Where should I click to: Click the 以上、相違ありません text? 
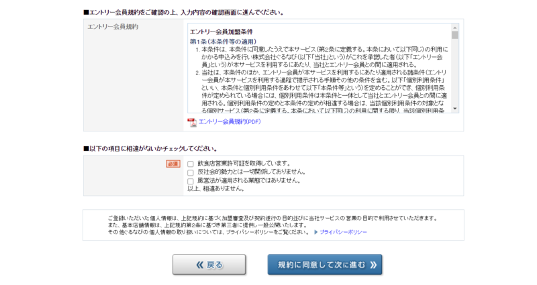215,189
